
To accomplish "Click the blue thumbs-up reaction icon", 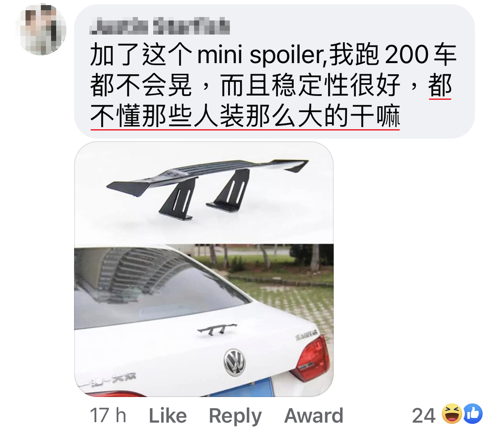I will tap(473, 414).
